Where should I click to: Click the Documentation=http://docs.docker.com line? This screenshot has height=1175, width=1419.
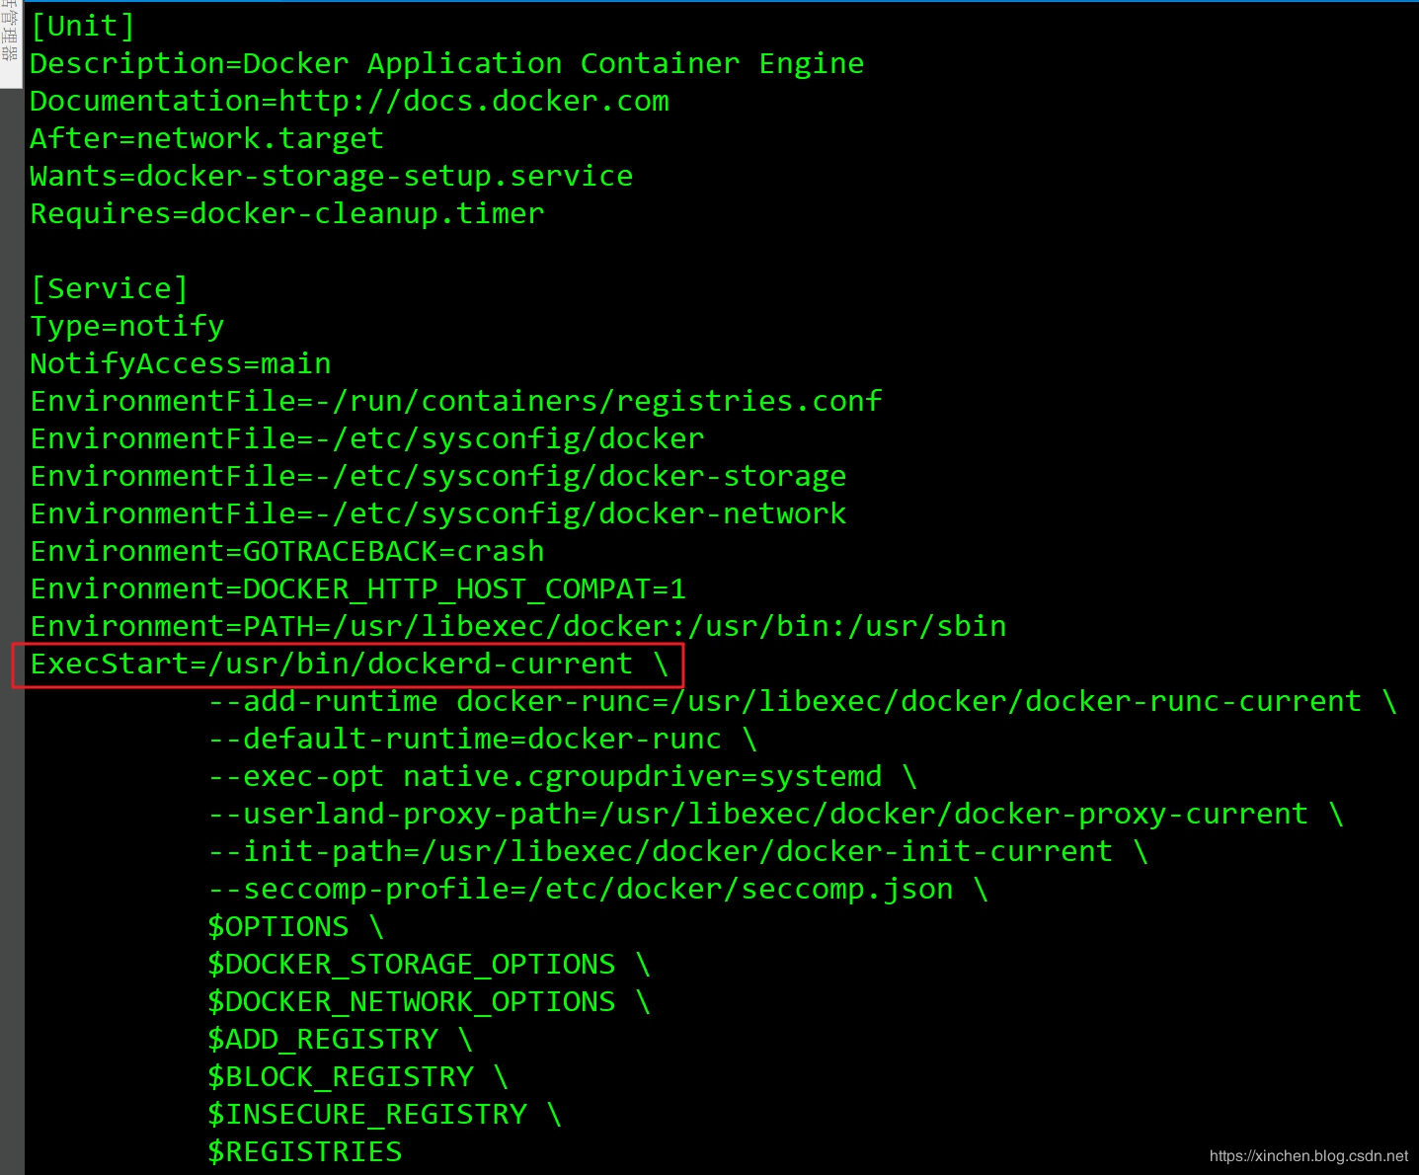coord(350,102)
